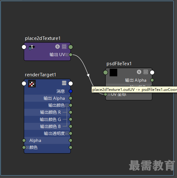The height and width of the screenshot is (178, 177).
Task: Click the 输出颜色 G output port
Action: pyautogui.click(x=70, y=119)
